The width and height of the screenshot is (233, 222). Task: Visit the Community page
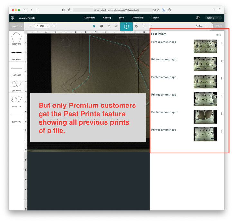tap(137, 18)
